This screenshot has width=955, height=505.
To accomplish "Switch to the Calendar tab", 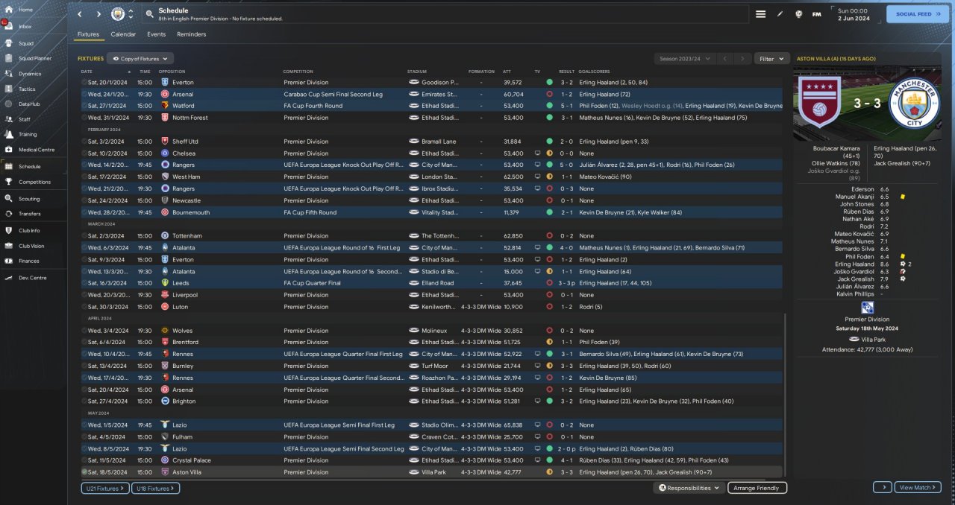I will [123, 34].
